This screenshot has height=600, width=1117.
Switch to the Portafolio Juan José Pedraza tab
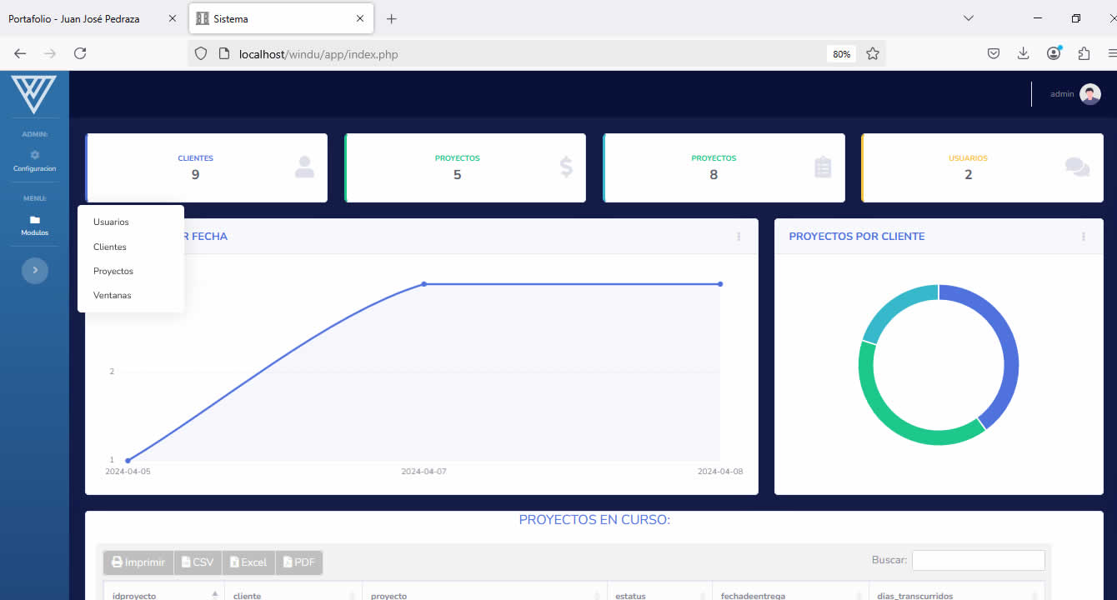point(83,18)
